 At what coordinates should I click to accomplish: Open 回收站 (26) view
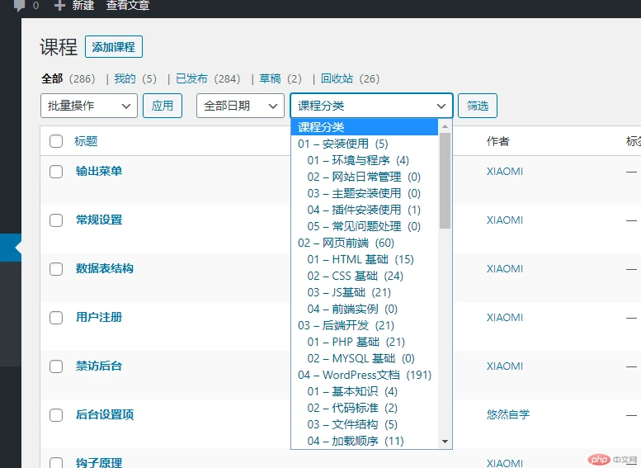tap(350, 78)
